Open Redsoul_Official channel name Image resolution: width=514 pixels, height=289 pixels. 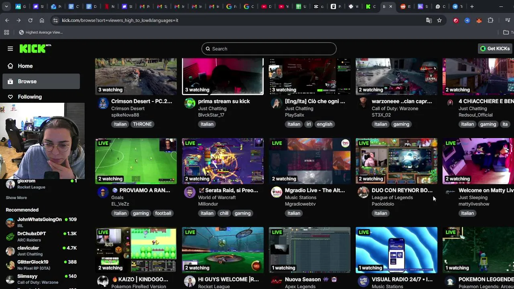pos(475,115)
